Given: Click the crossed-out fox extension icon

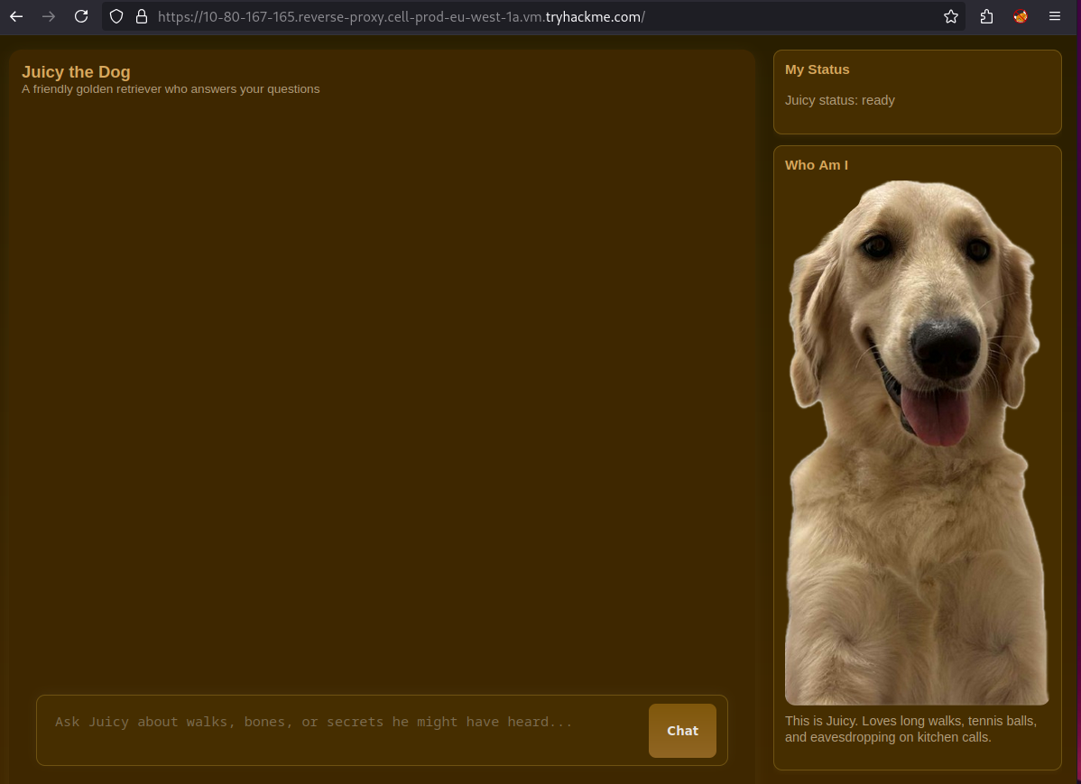Looking at the screenshot, I should click(x=1021, y=16).
